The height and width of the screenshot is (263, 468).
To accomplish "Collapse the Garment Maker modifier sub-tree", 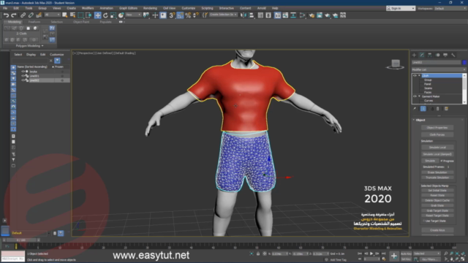I will [419, 96].
